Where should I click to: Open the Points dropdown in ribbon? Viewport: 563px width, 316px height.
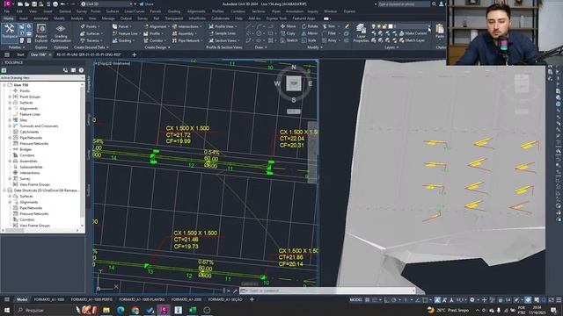pos(90,26)
